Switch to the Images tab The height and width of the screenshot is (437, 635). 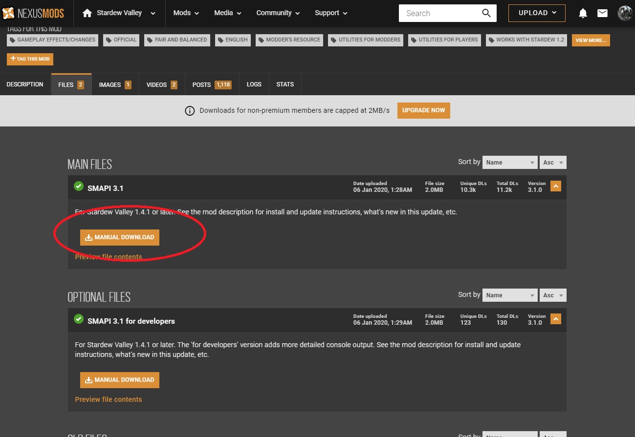[115, 84]
